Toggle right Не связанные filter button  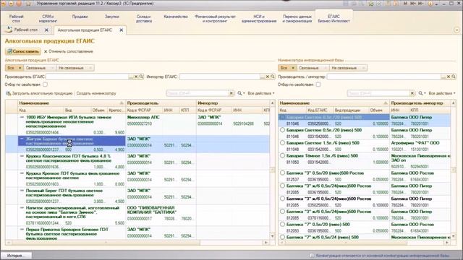[348, 68]
